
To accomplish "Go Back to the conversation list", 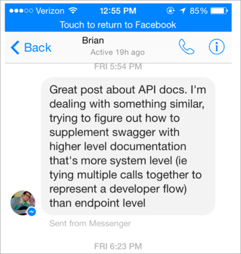I will click(31, 48).
